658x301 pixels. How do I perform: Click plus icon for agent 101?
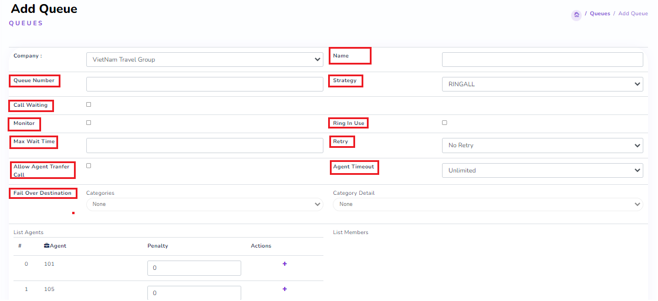pyautogui.click(x=285, y=264)
